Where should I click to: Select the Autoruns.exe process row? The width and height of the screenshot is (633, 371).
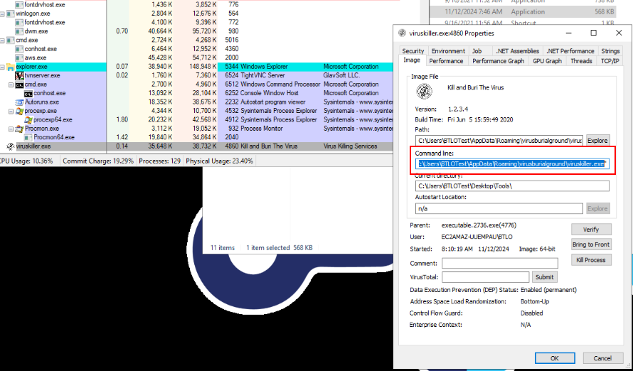196,102
